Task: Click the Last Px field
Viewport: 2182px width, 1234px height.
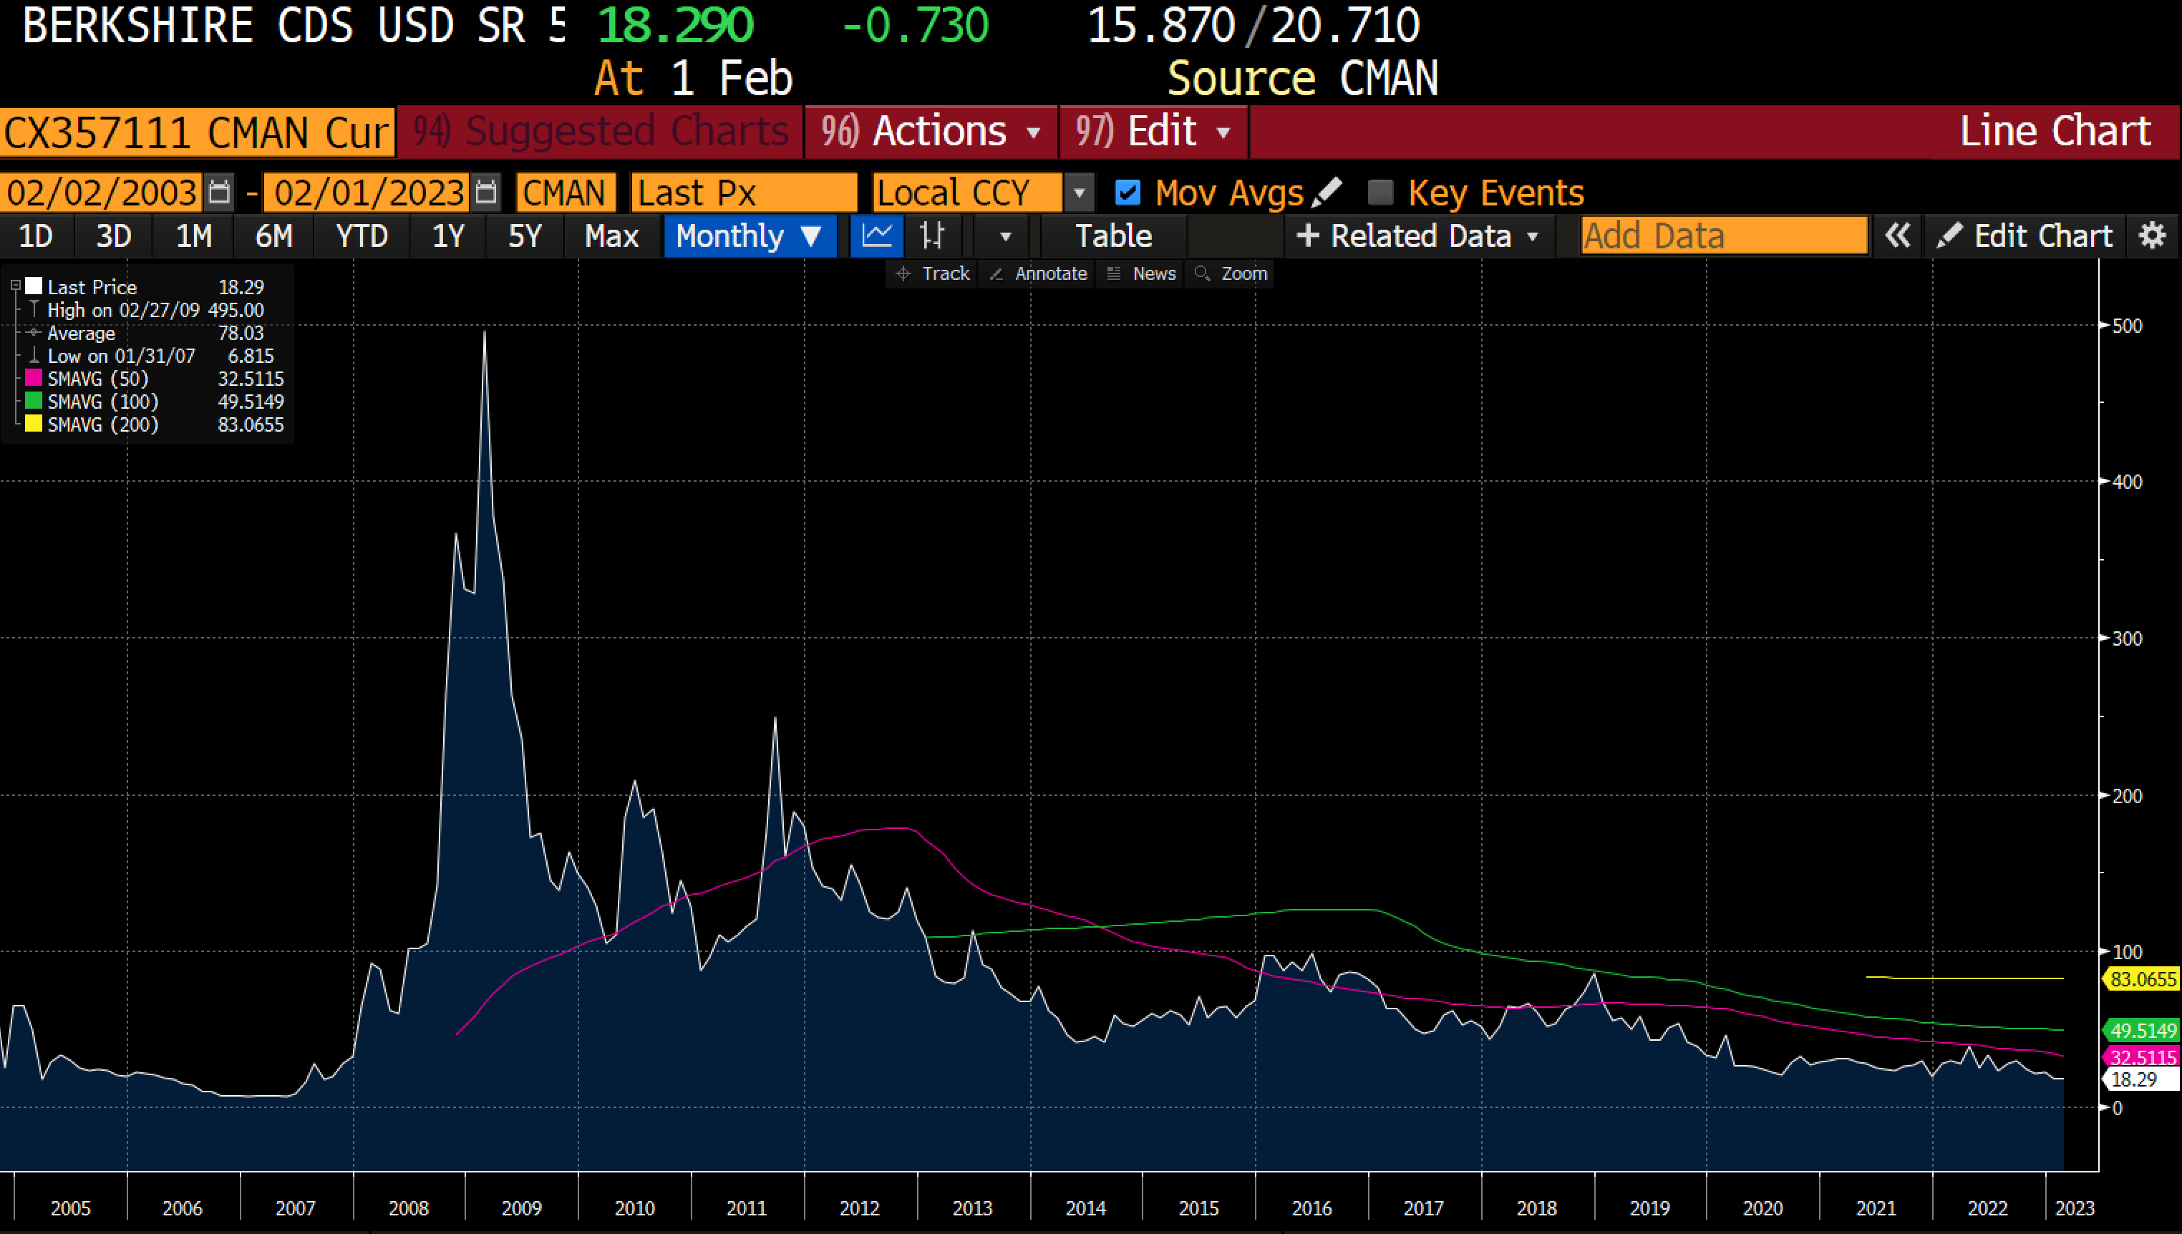Action: 744,193
